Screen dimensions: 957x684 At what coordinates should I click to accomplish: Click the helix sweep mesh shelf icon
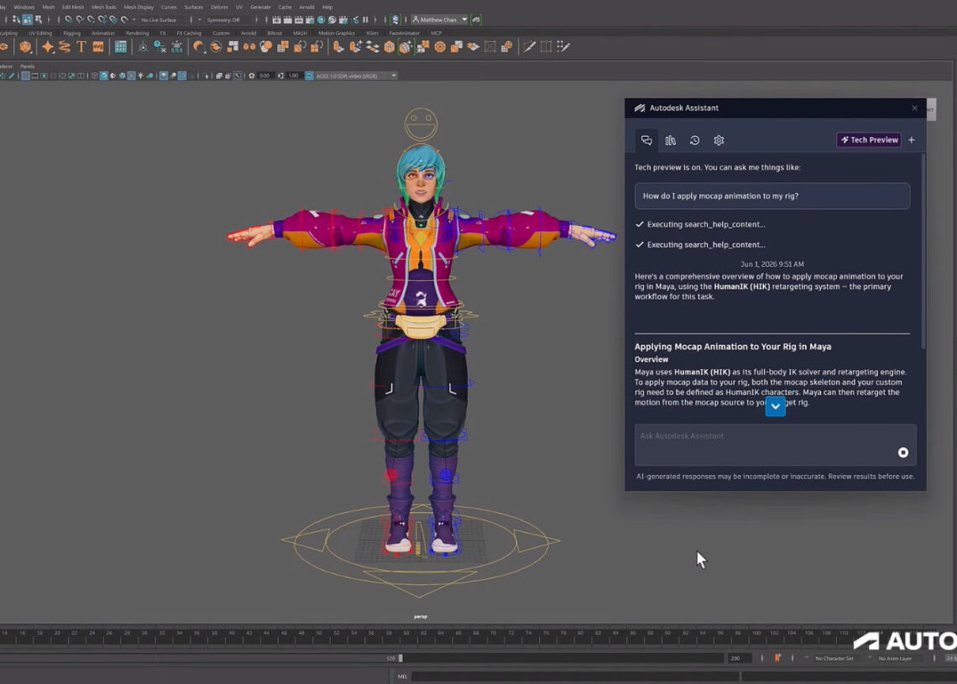pos(65,47)
